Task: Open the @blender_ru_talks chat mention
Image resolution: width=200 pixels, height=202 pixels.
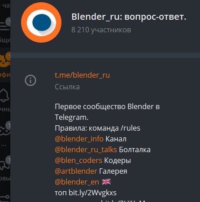Action: tap(86, 149)
